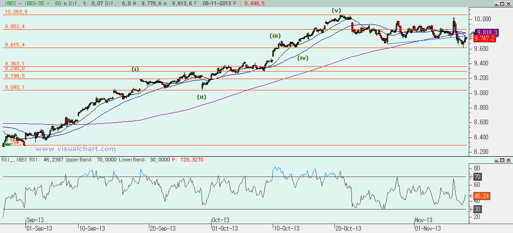The width and height of the screenshot is (513, 233).
Task: Click the 10-Sep-13 date on time axis
Action: [x=91, y=228]
